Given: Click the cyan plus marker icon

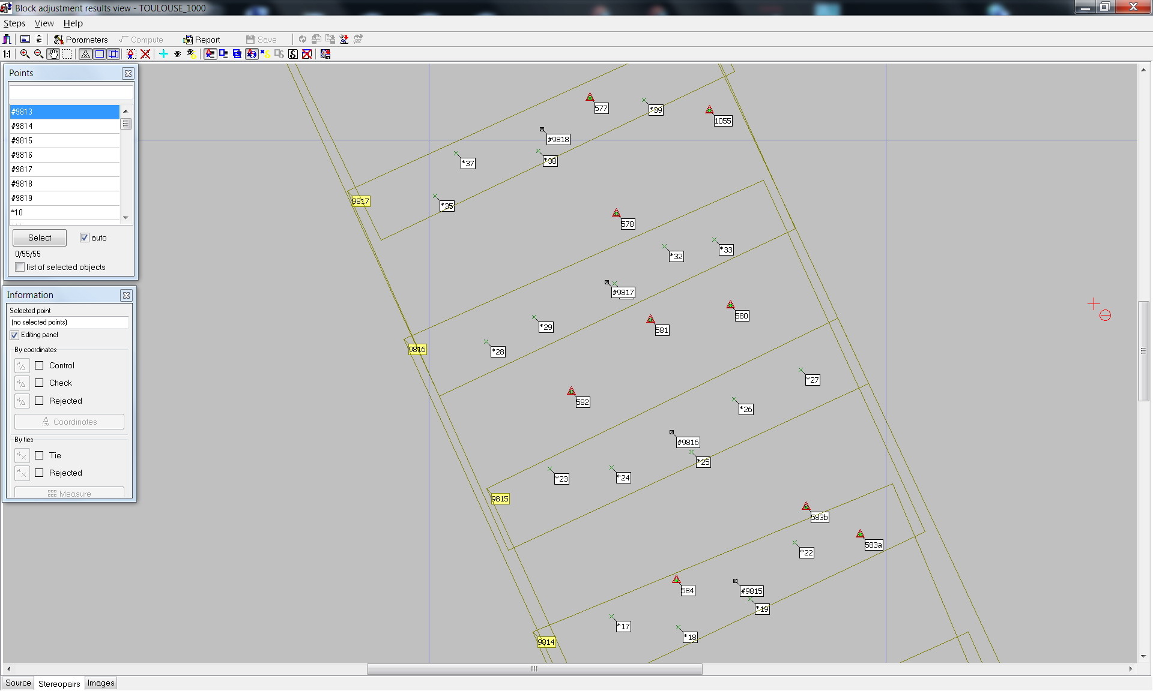Looking at the screenshot, I should point(163,54).
